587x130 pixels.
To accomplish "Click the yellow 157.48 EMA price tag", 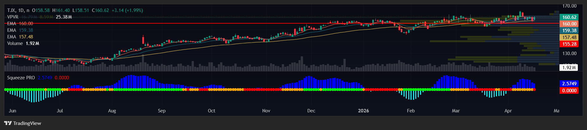I will (569, 37).
